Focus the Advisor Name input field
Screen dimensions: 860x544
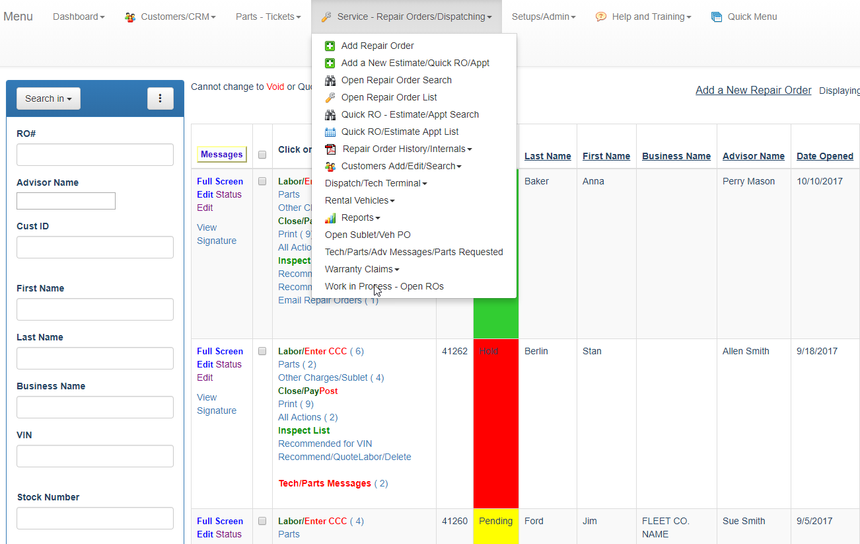point(66,201)
